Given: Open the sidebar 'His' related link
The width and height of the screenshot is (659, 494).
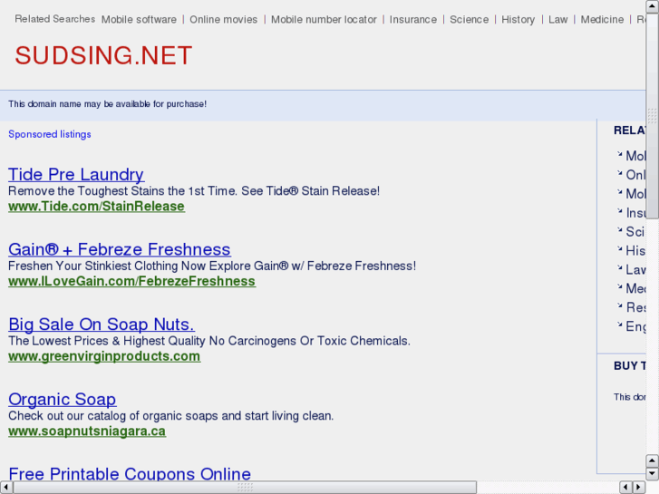Looking at the screenshot, I should coord(635,250).
